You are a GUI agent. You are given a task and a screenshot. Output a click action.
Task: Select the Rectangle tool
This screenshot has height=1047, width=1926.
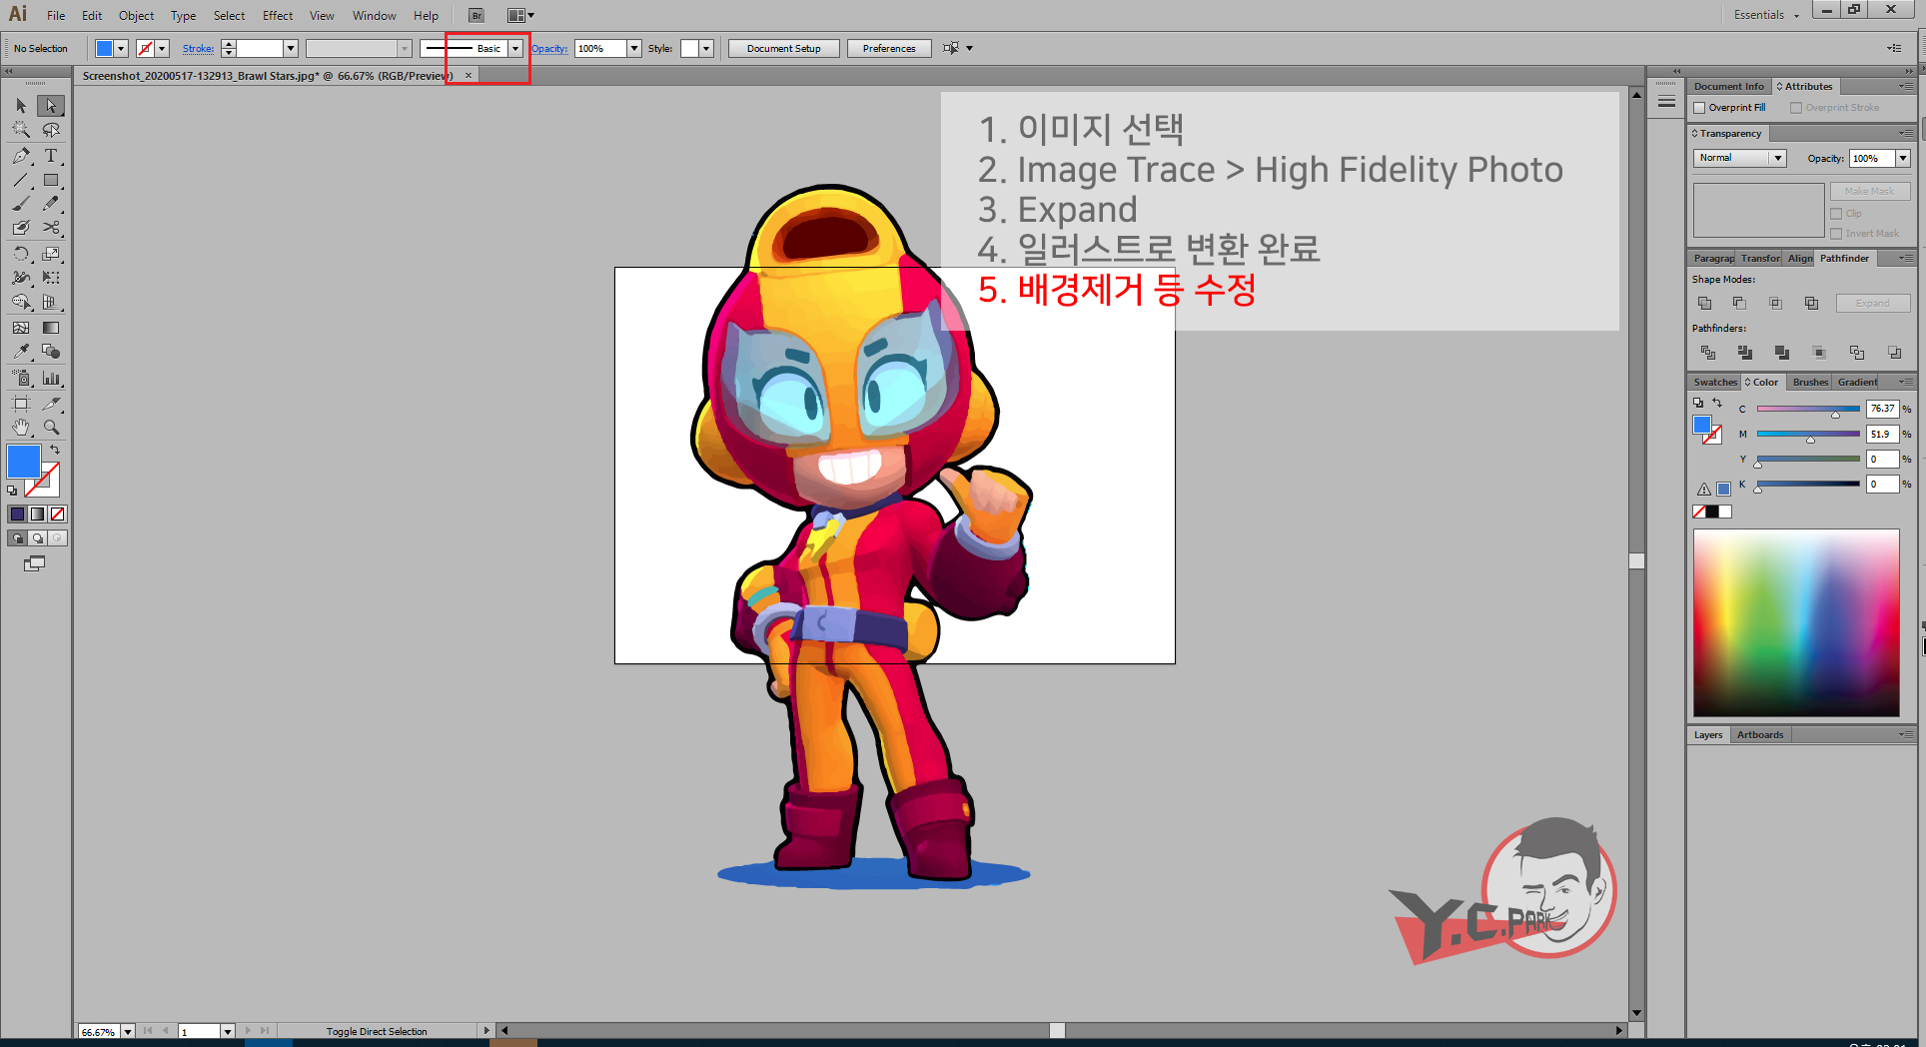pos(51,181)
